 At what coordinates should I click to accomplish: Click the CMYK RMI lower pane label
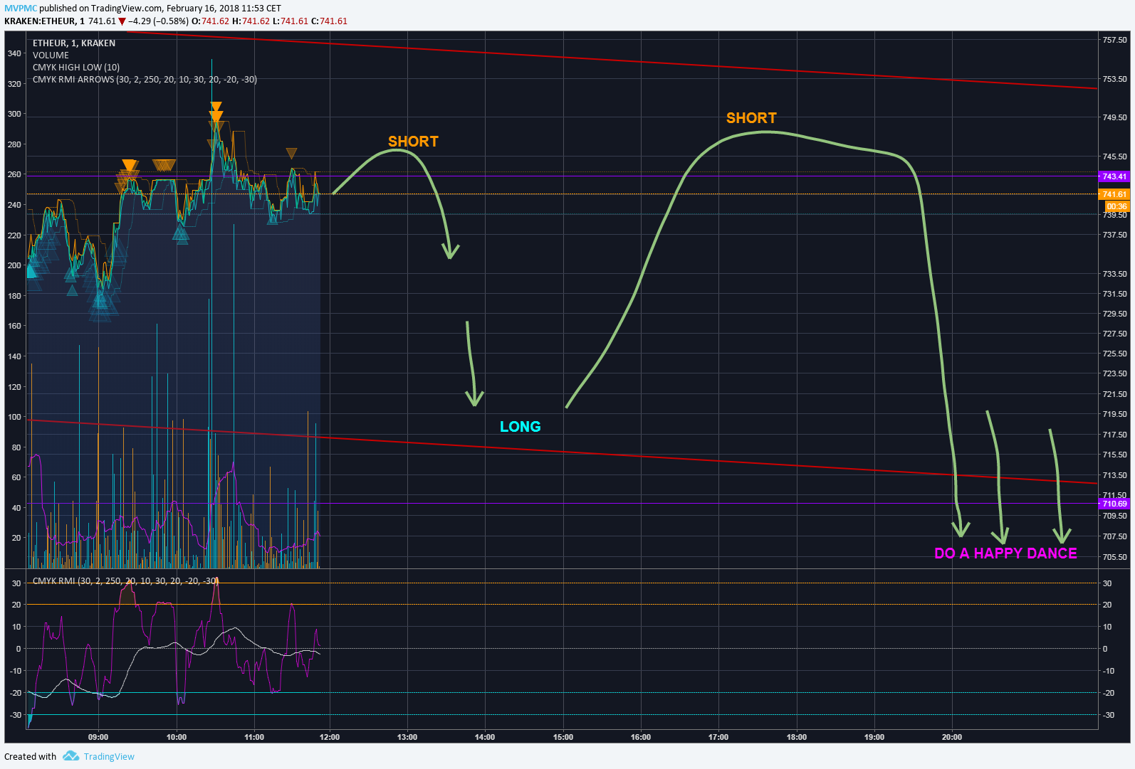click(x=125, y=580)
